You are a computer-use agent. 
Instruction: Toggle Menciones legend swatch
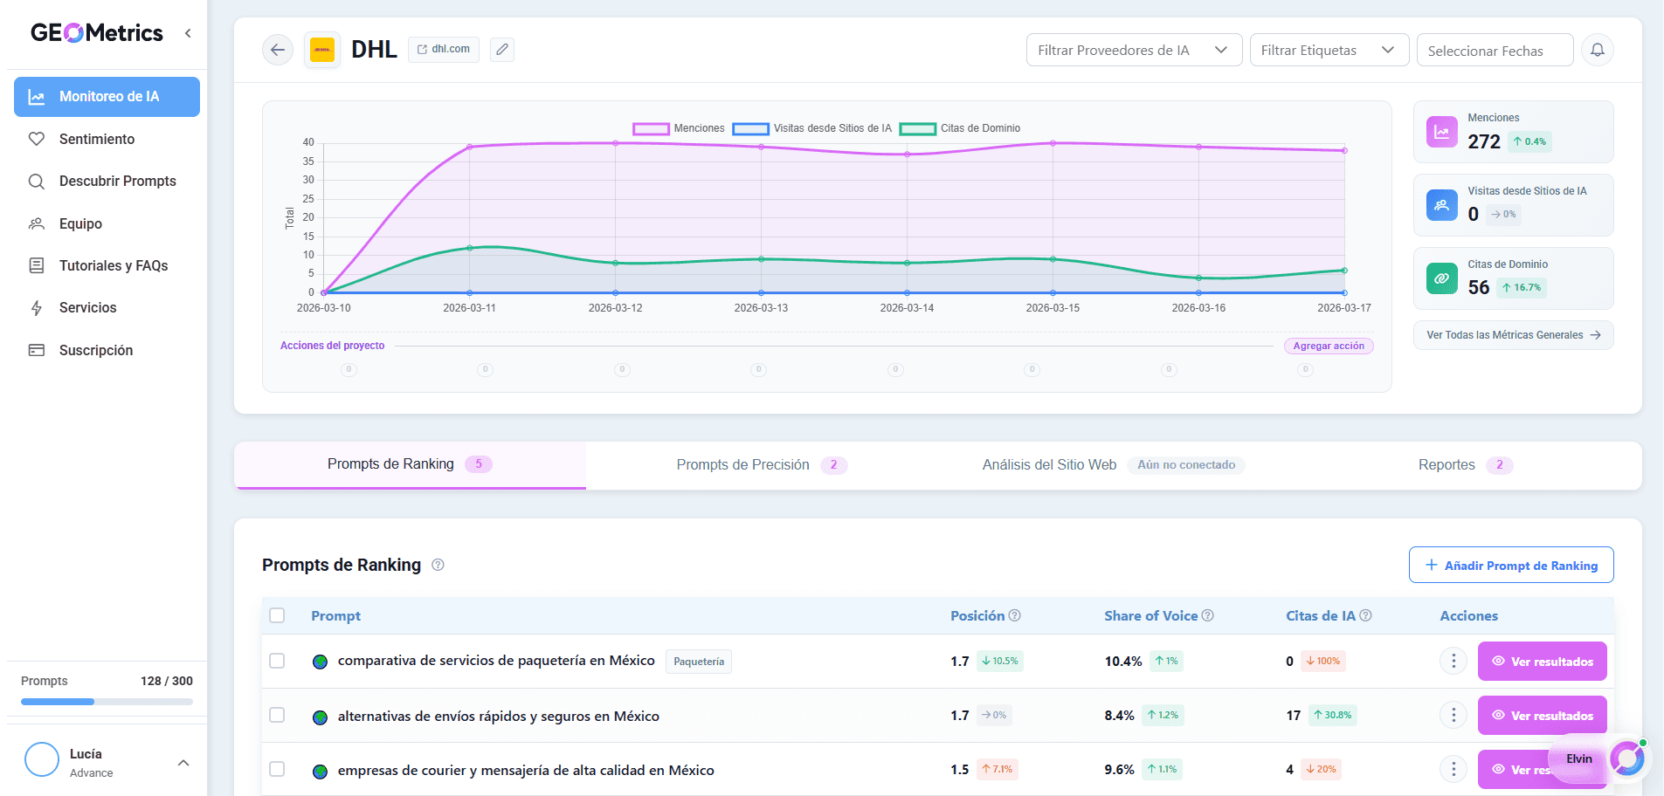click(x=651, y=128)
